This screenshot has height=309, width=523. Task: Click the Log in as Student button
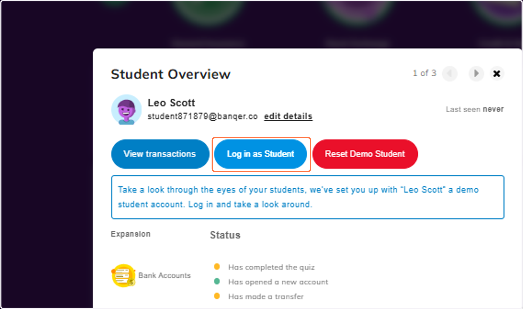point(261,154)
